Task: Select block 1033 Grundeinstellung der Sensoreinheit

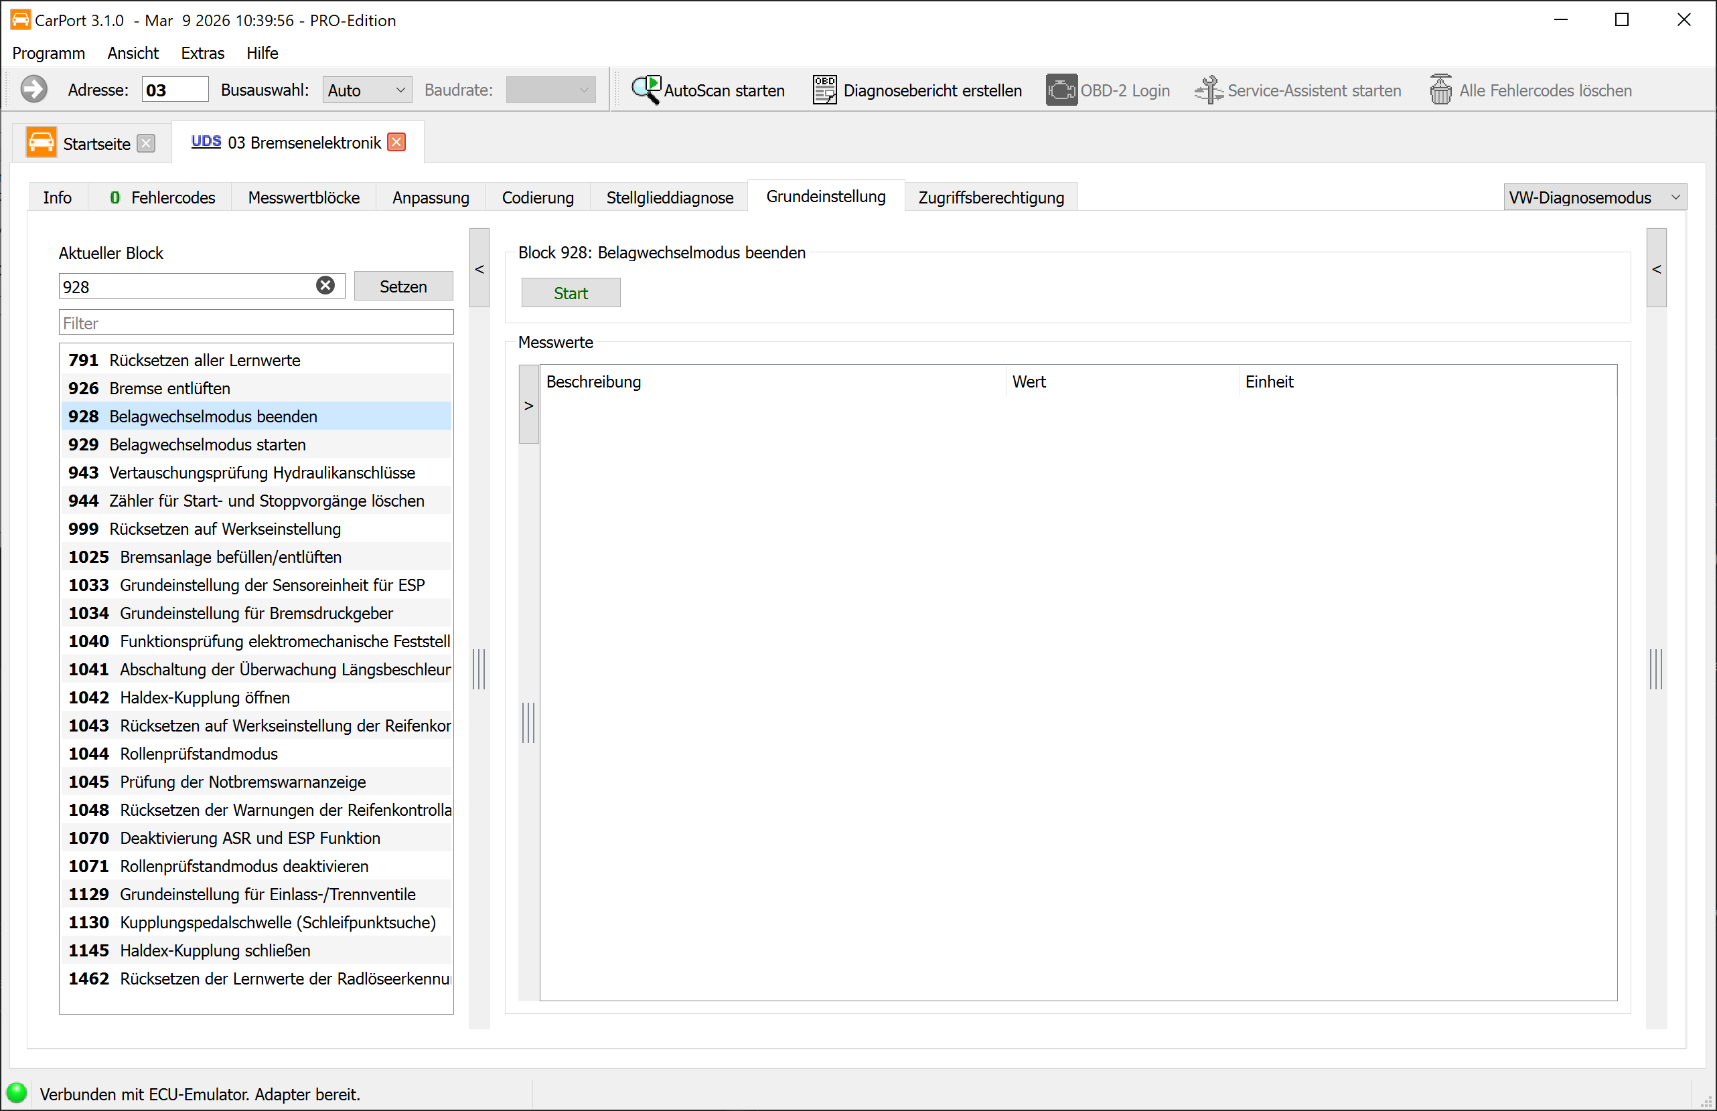Action: (x=256, y=585)
